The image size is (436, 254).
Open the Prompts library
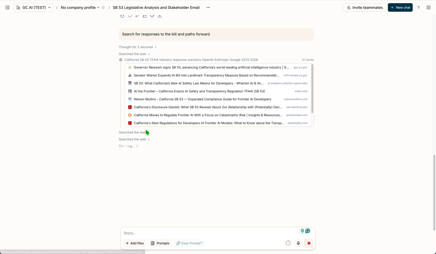point(160,243)
